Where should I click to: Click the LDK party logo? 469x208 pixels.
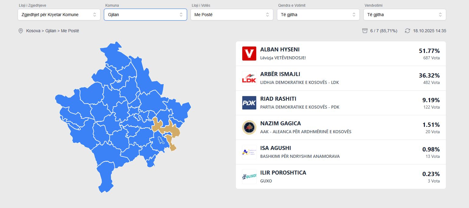pos(249,78)
